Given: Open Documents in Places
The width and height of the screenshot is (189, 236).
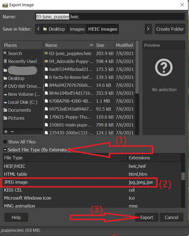Looking at the screenshot, I should pos(23,110).
